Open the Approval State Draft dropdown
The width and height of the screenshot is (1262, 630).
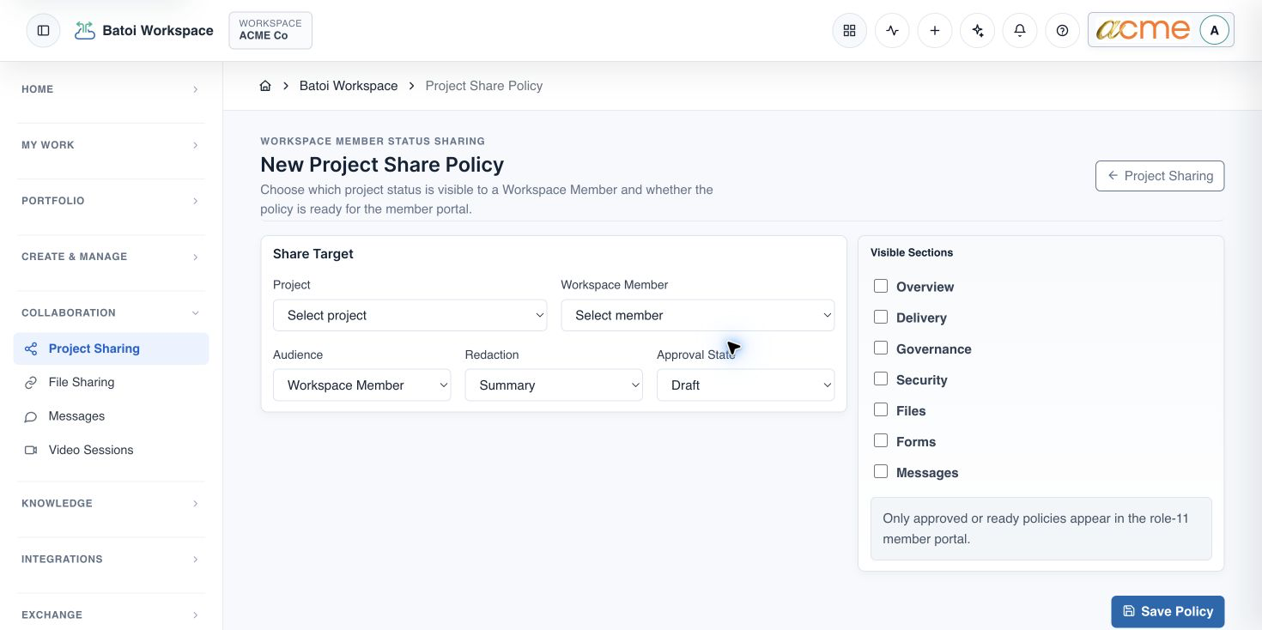point(746,385)
